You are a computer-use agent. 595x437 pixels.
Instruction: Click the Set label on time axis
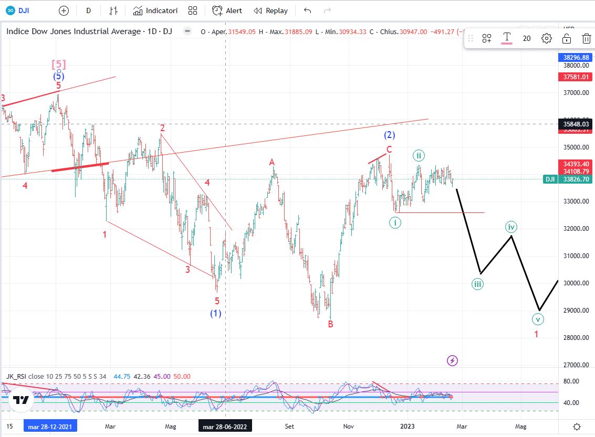click(x=289, y=427)
